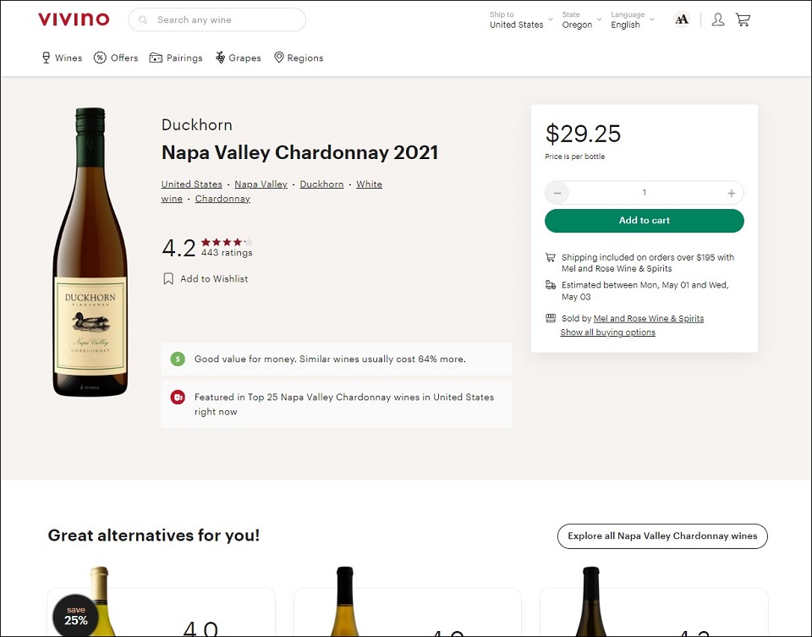Viewport: 812px width, 637px height.
Task: Open the user profile icon
Action: pyautogui.click(x=718, y=19)
